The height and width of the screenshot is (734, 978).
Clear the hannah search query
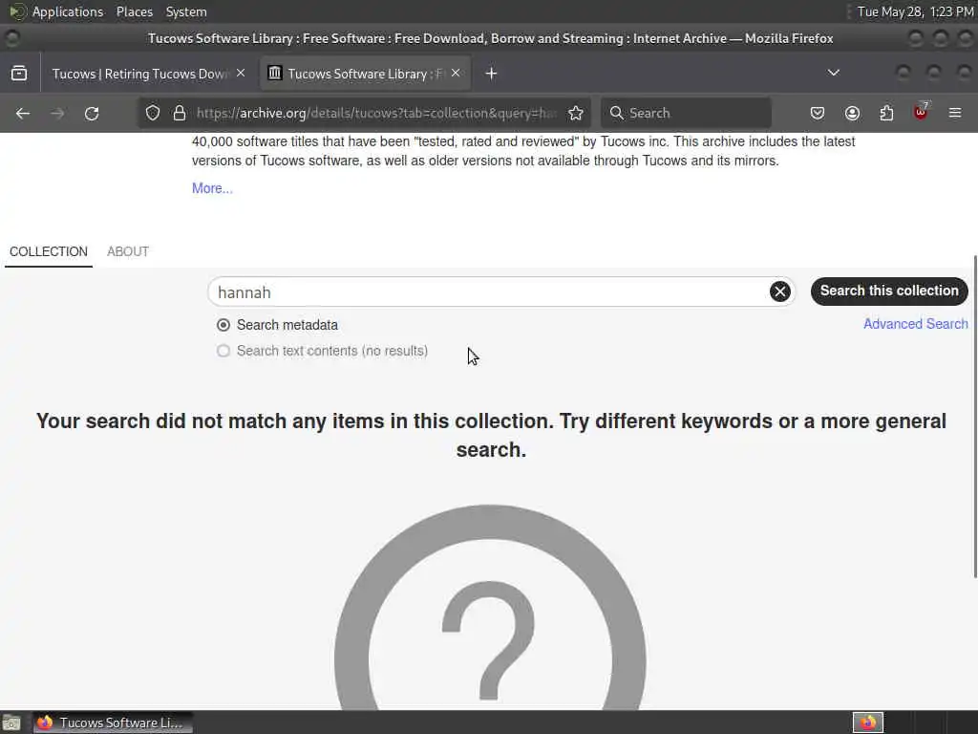pyautogui.click(x=779, y=291)
